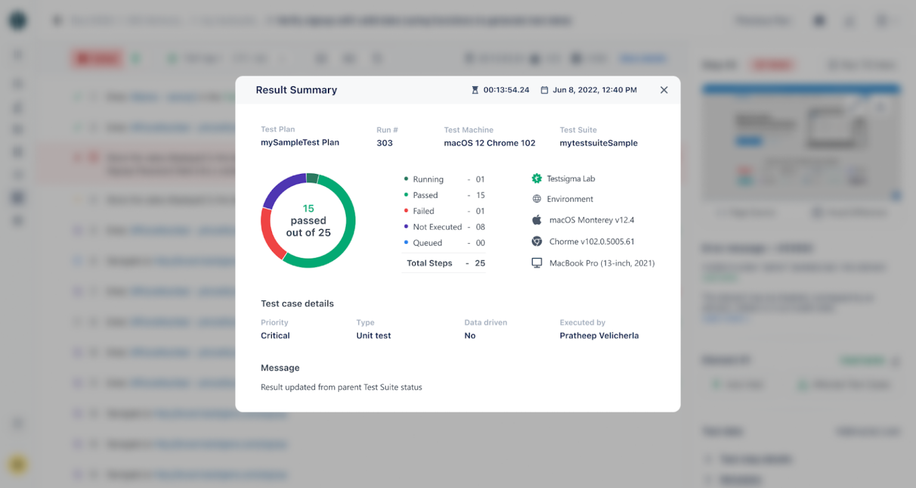916x488 pixels.
Task: Click the Testsigma logo in the top-left corner
Action: pyautogui.click(x=17, y=20)
